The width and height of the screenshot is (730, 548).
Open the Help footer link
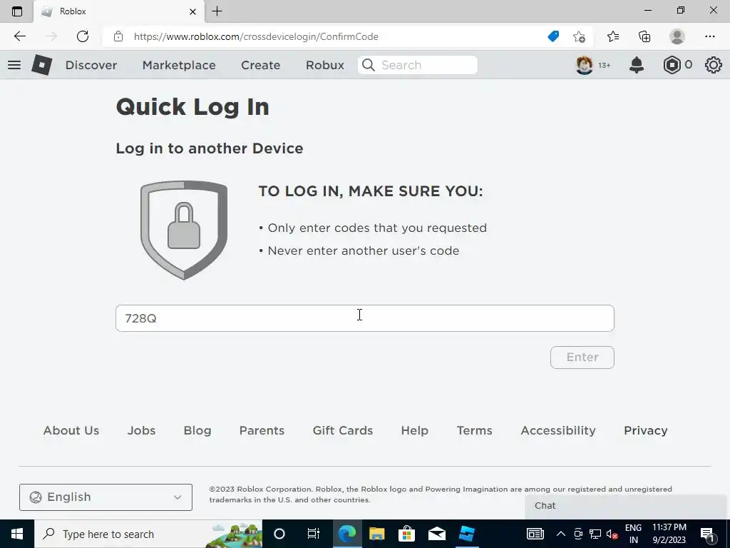[415, 430]
